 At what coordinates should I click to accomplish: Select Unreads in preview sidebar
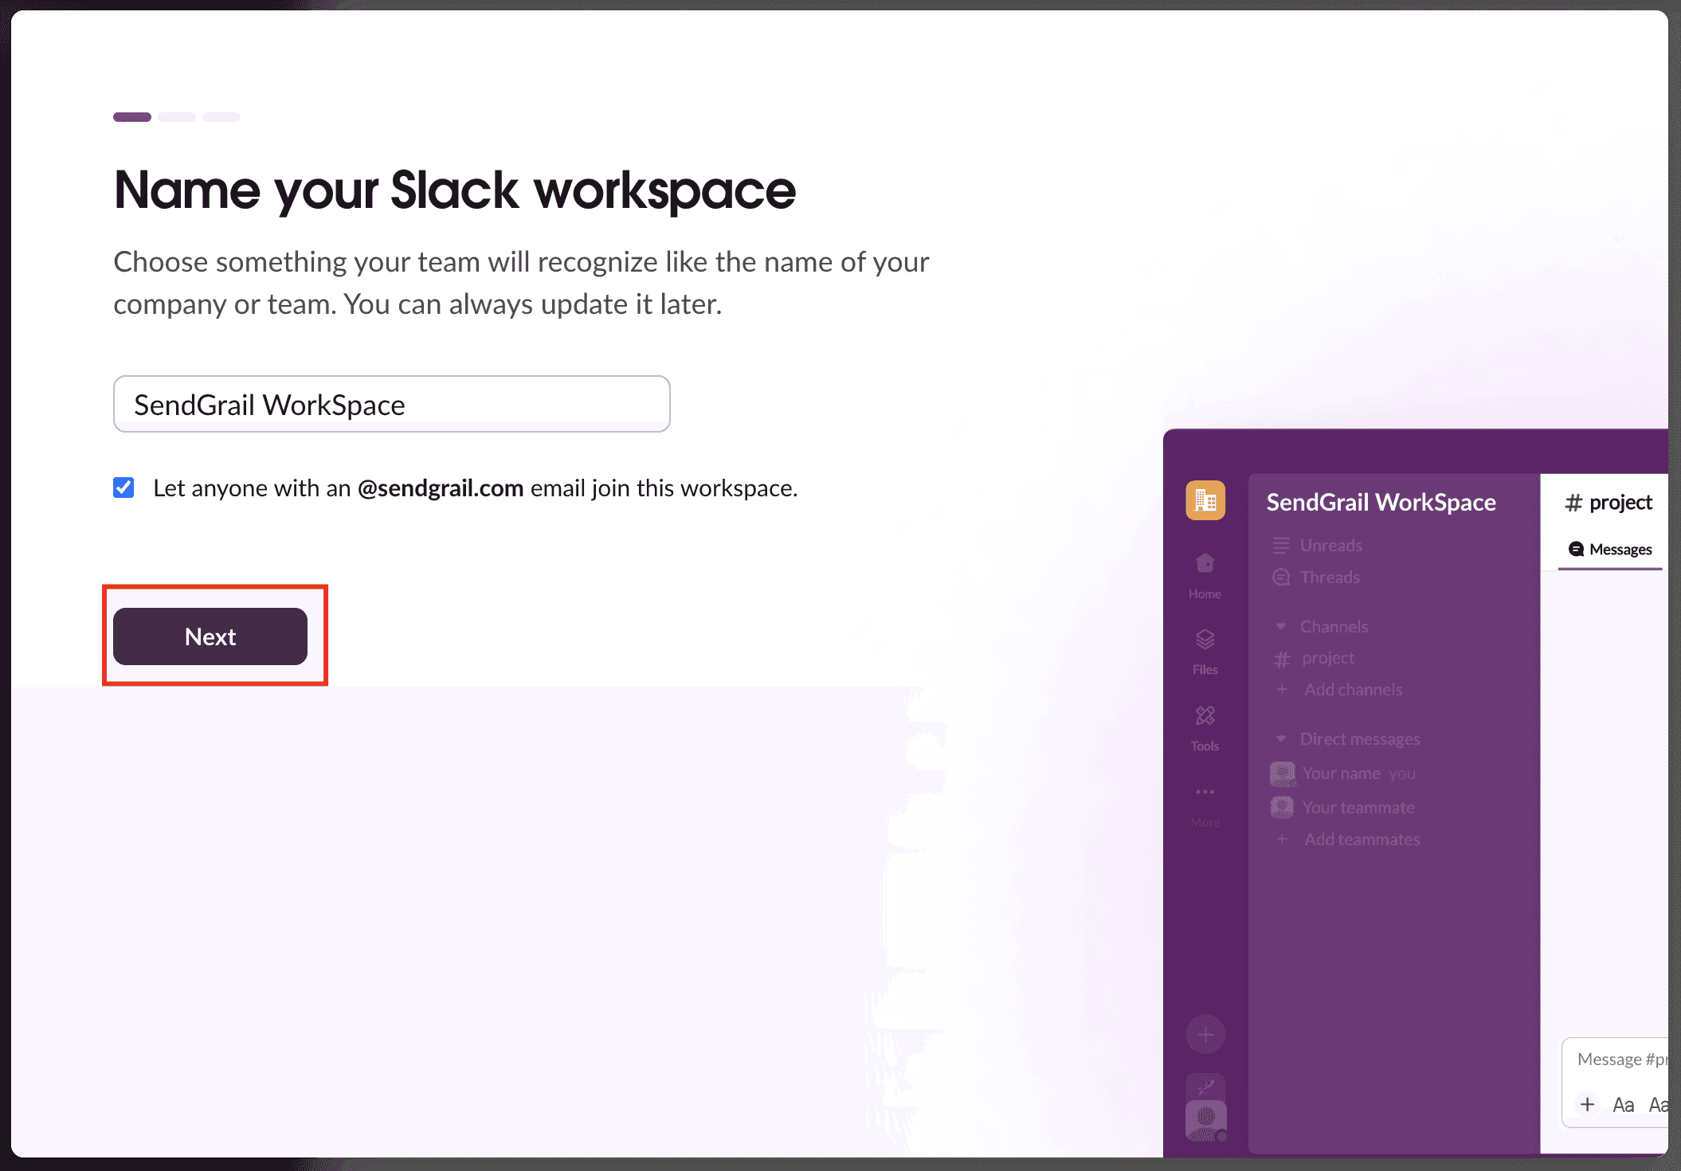(x=1331, y=546)
